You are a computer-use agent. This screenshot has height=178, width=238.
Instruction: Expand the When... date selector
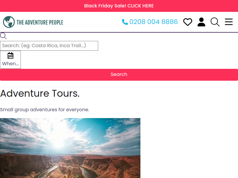[x=10, y=60]
